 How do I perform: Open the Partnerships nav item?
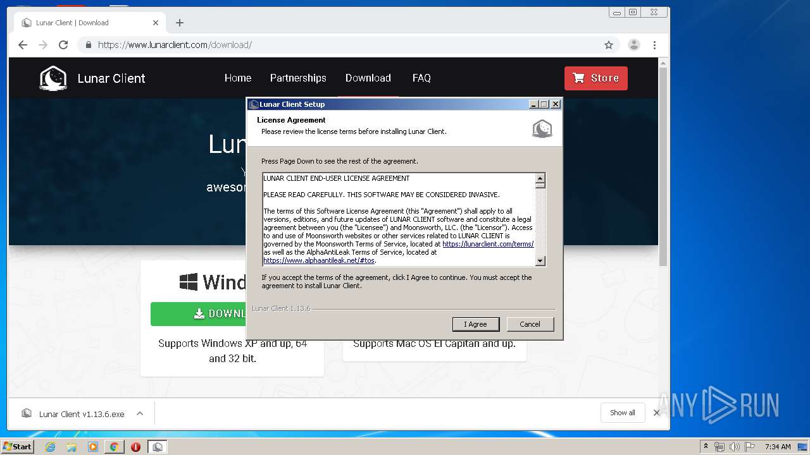pyautogui.click(x=298, y=78)
